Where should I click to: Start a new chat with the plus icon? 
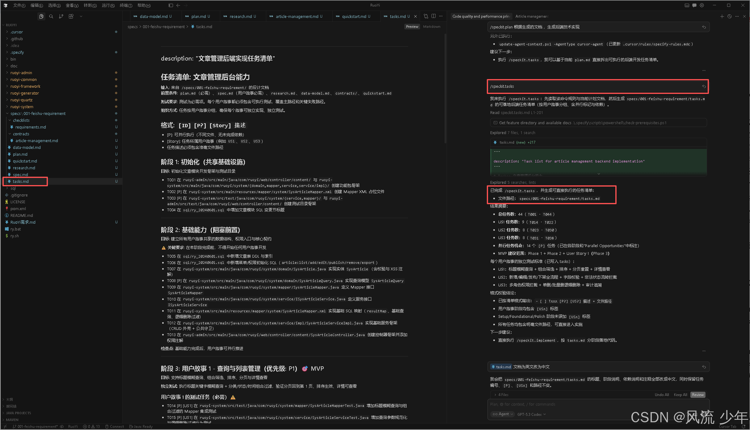[722, 16]
